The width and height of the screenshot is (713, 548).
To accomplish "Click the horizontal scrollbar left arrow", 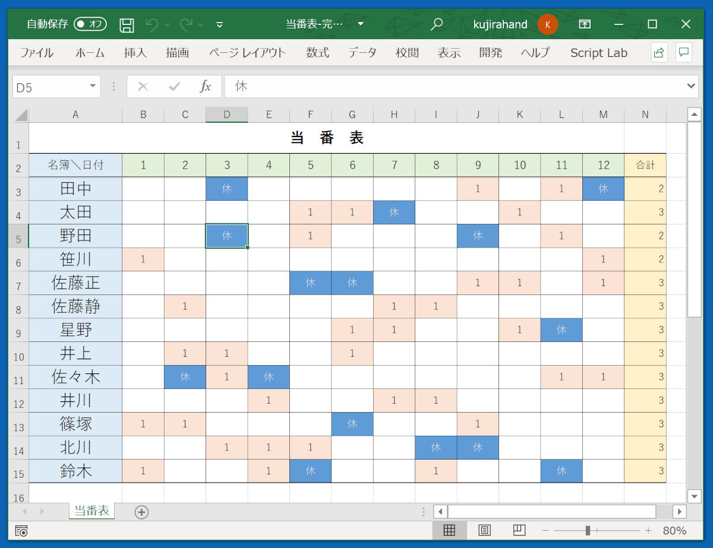I will click(x=440, y=511).
